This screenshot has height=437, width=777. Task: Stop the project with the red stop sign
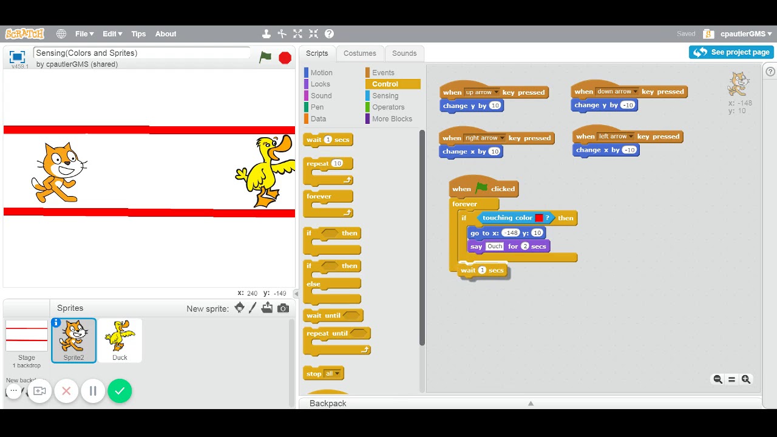tap(285, 58)
